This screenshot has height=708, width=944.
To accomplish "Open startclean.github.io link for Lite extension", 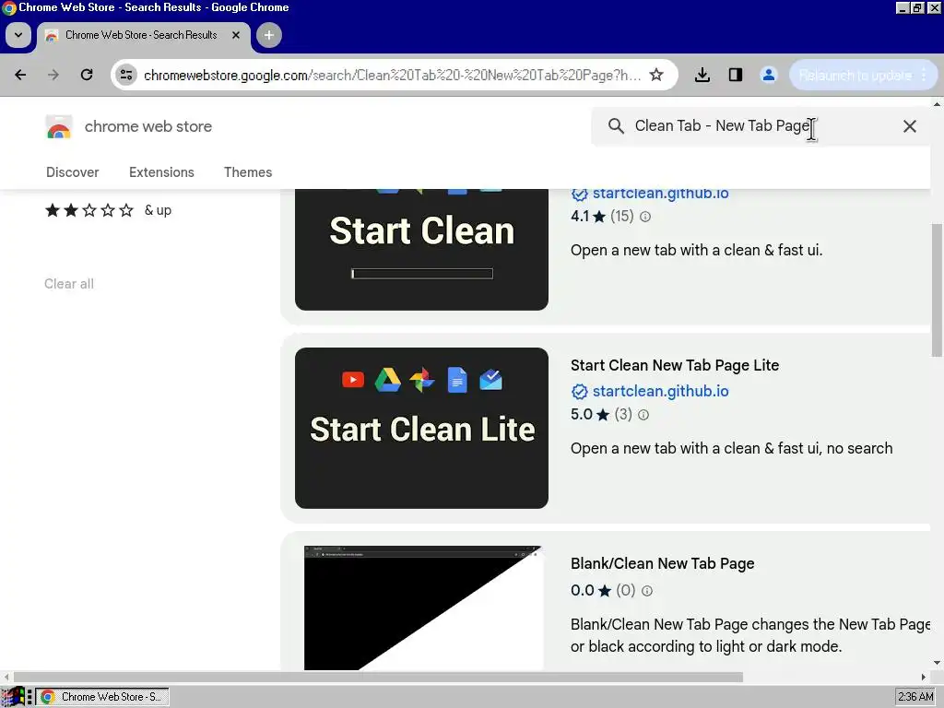I will (x=660, y=391).
